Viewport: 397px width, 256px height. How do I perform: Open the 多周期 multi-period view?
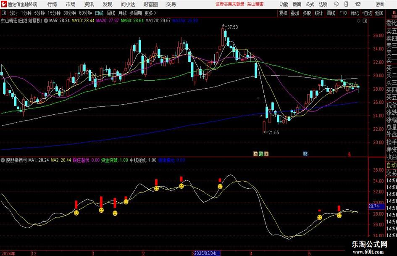coord(136,13)
